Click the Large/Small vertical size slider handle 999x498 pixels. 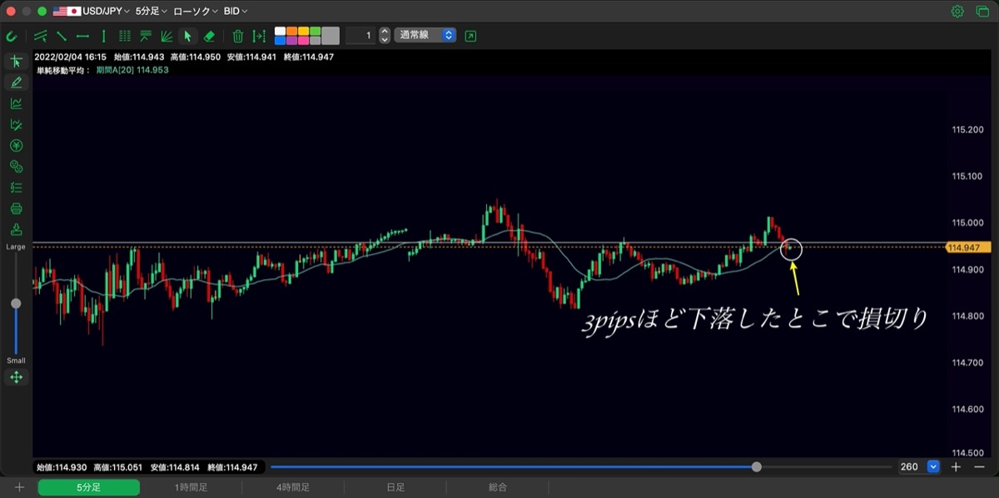pyautogui.click(x=16, y=303)
